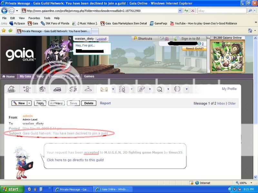Image resolution: width=258 pixels, height=193 pixels.
Task: Open the mail envelope icon in the toolbar
Action: [104, 89]
